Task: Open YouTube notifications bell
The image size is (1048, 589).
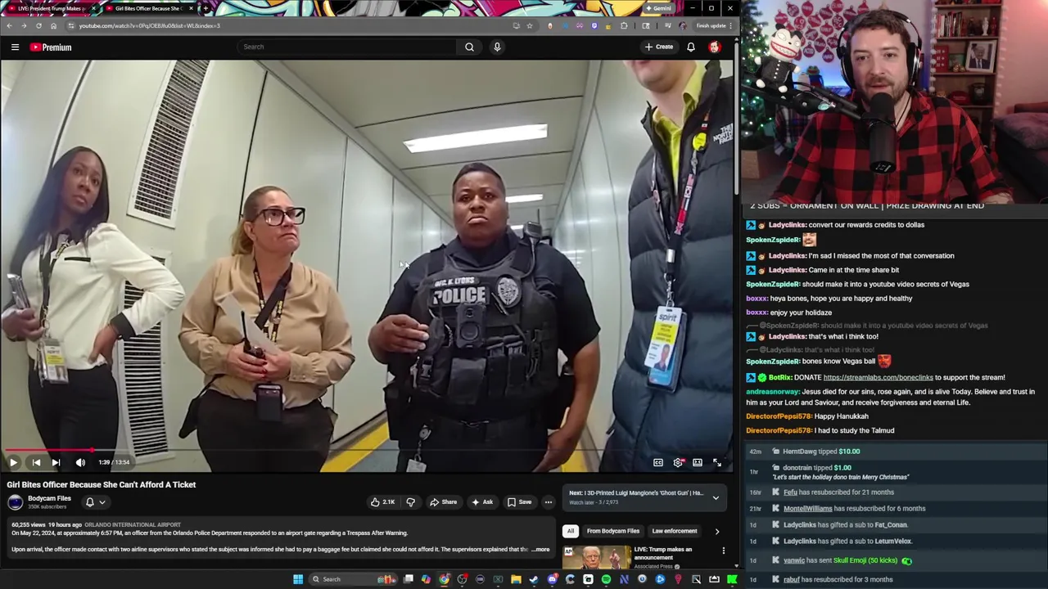Action: point(691,47)
